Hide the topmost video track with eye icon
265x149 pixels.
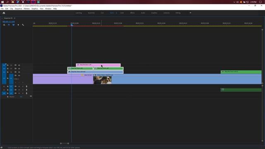(x=19, y=65)
